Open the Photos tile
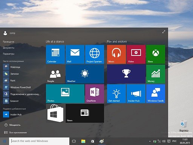 tap(65, 94)
